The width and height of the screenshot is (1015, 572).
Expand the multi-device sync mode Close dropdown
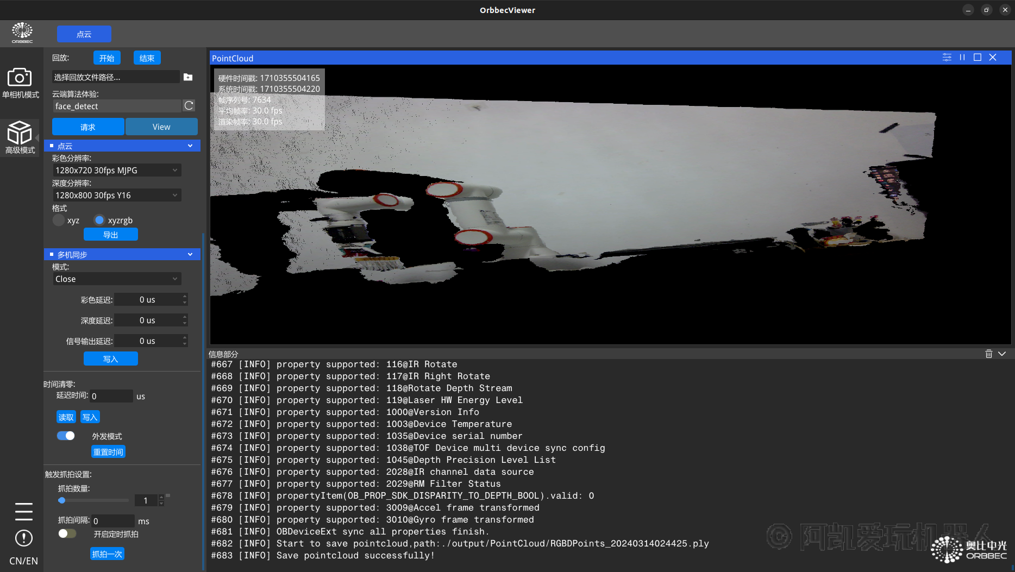pyautogui.click(x=116, y=279)
